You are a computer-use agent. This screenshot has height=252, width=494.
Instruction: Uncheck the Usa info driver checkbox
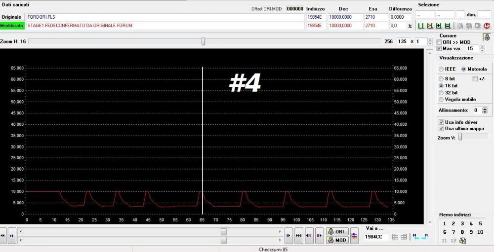coord(441,122)
